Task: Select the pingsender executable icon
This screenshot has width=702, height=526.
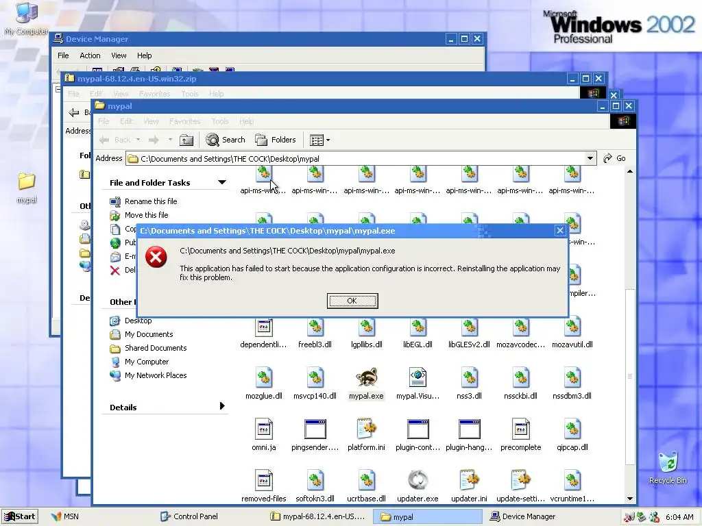Action: pyautogui.click(x=315, y=429)
